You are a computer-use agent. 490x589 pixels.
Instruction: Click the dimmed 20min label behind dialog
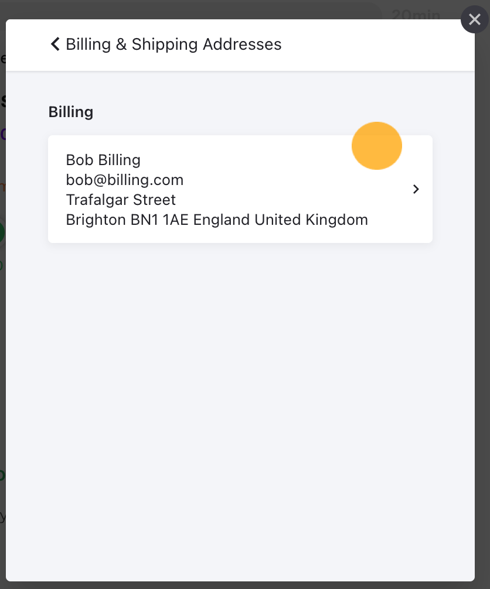point(416,15)
